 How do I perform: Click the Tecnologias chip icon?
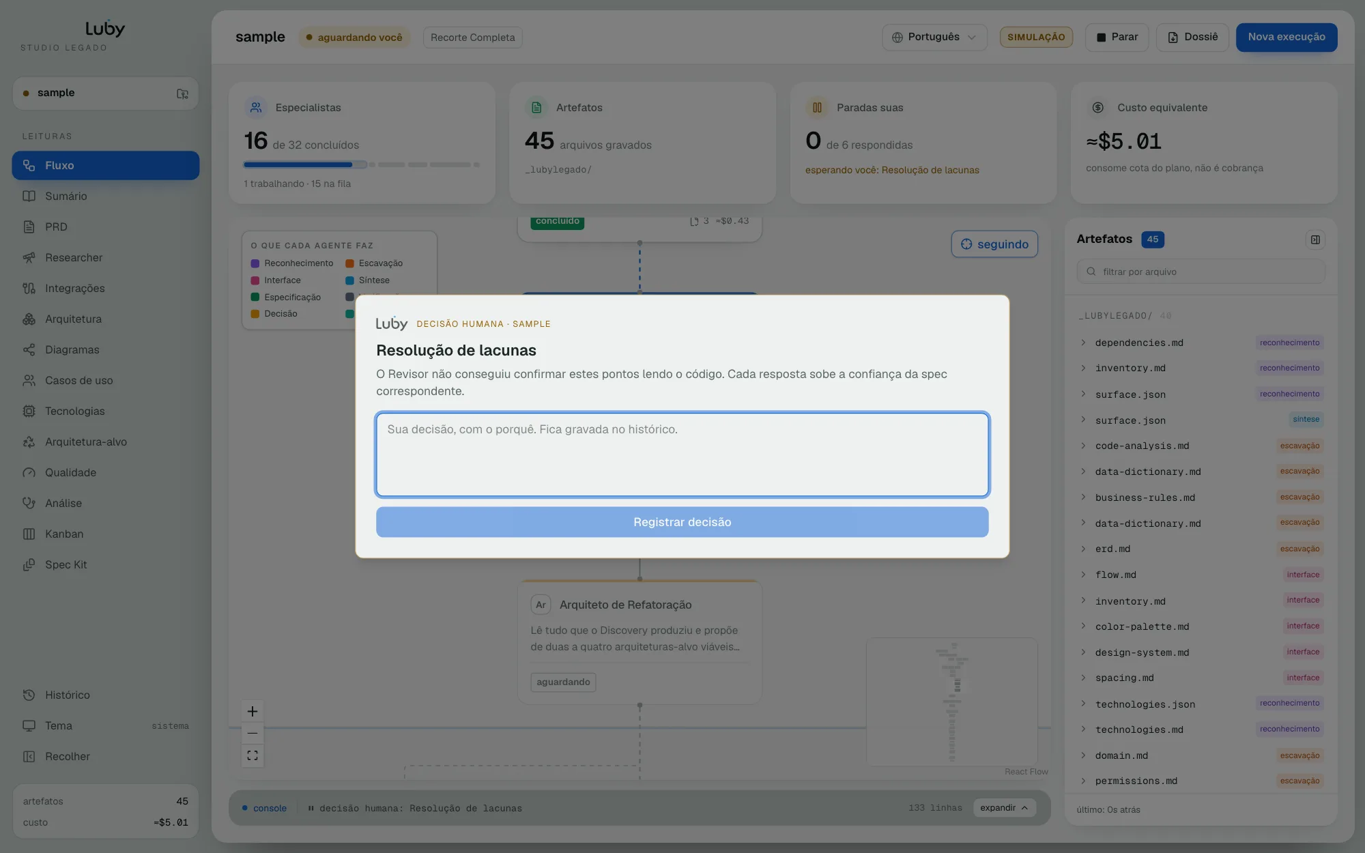click(29, 411)
